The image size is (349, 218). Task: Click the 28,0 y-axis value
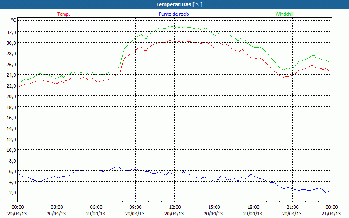[12, 54]
